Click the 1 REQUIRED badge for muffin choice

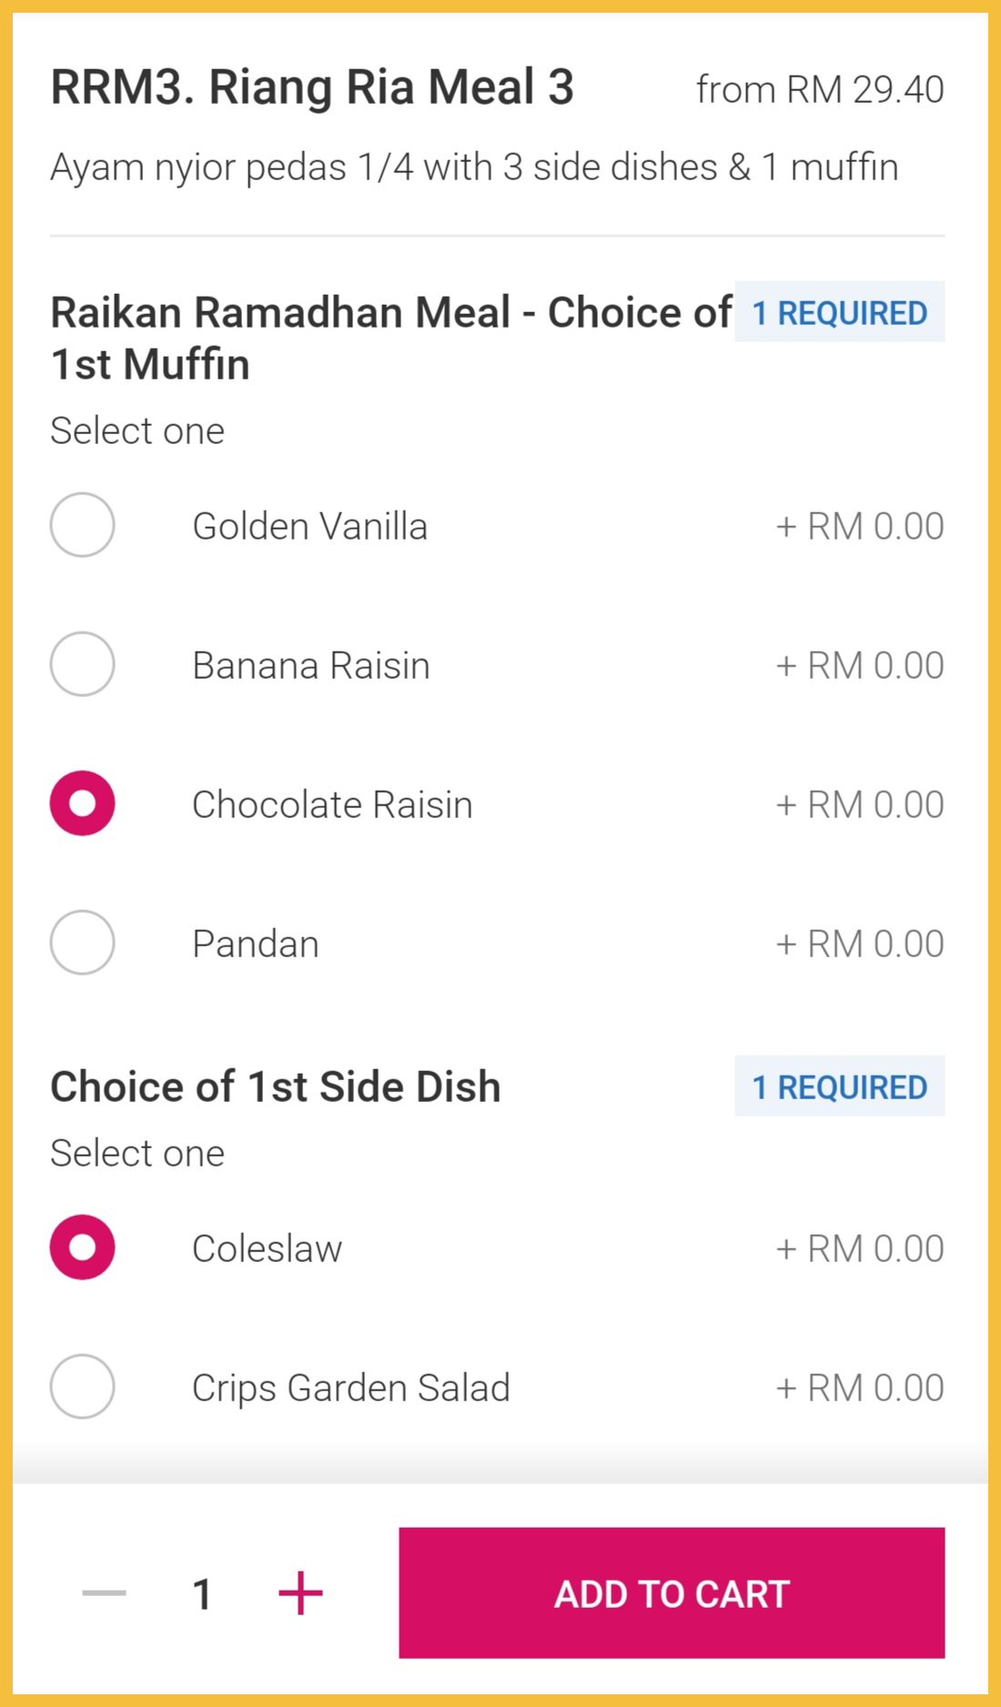point(839,312)
